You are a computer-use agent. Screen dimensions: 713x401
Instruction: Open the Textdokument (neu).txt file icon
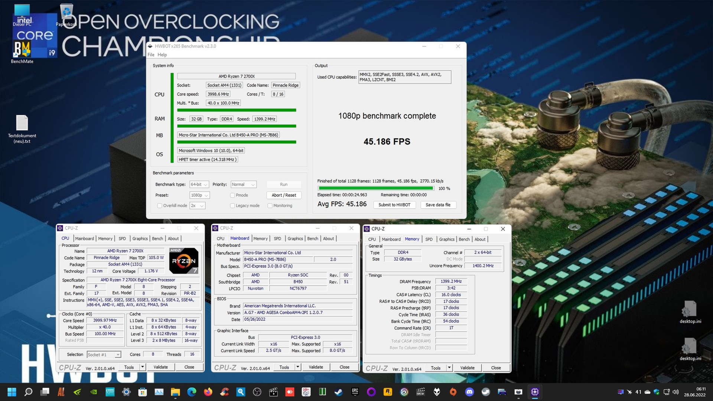coord(22,129)
